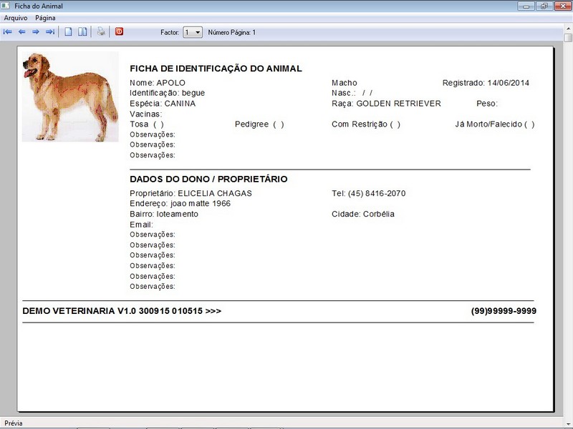Image resolution: width=573 pixels, height=429 pixels.
Task: Click 'Nome: APOLO' text
Action: point(158,83)
